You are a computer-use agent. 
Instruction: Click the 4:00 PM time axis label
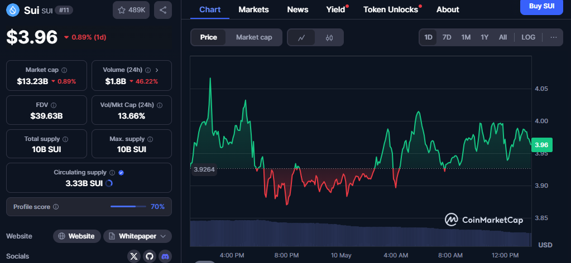click(232, 255)
